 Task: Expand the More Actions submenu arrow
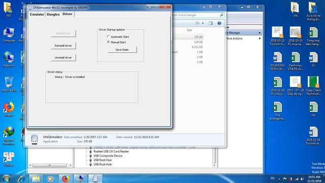coord(259,39)
